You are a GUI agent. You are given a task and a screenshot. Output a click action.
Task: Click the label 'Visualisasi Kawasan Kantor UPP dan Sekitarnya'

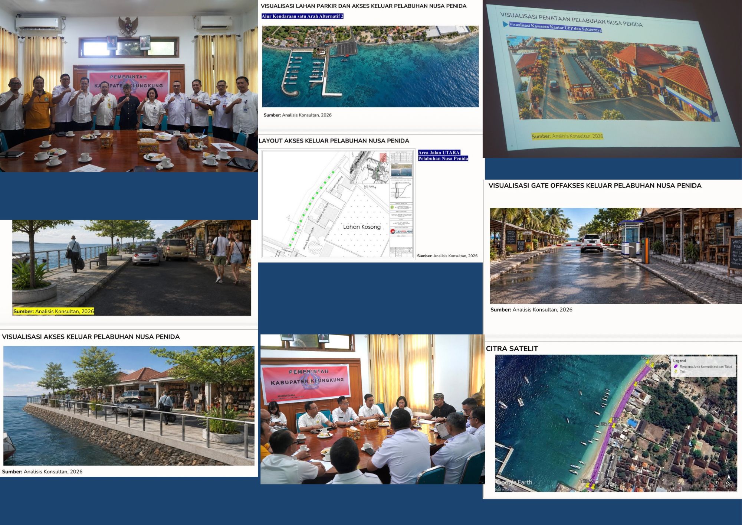(x=555, y=27)
